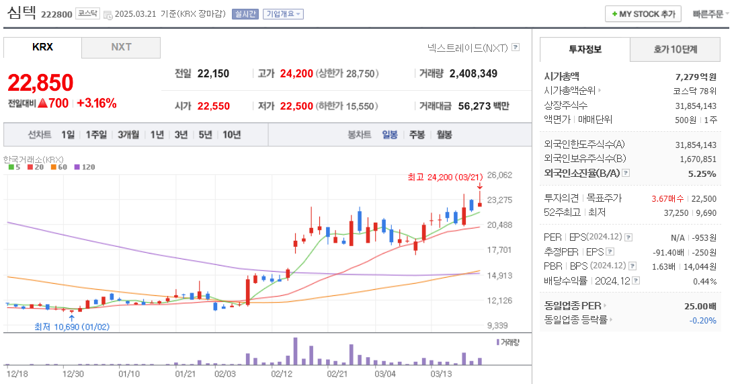Open the 투자정보 tab
This screenshot has width=736, height=384.
point(585,49)
